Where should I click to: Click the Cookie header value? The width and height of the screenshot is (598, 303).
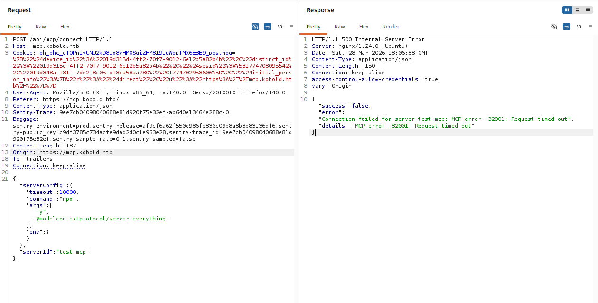click(x=119, y=53)
